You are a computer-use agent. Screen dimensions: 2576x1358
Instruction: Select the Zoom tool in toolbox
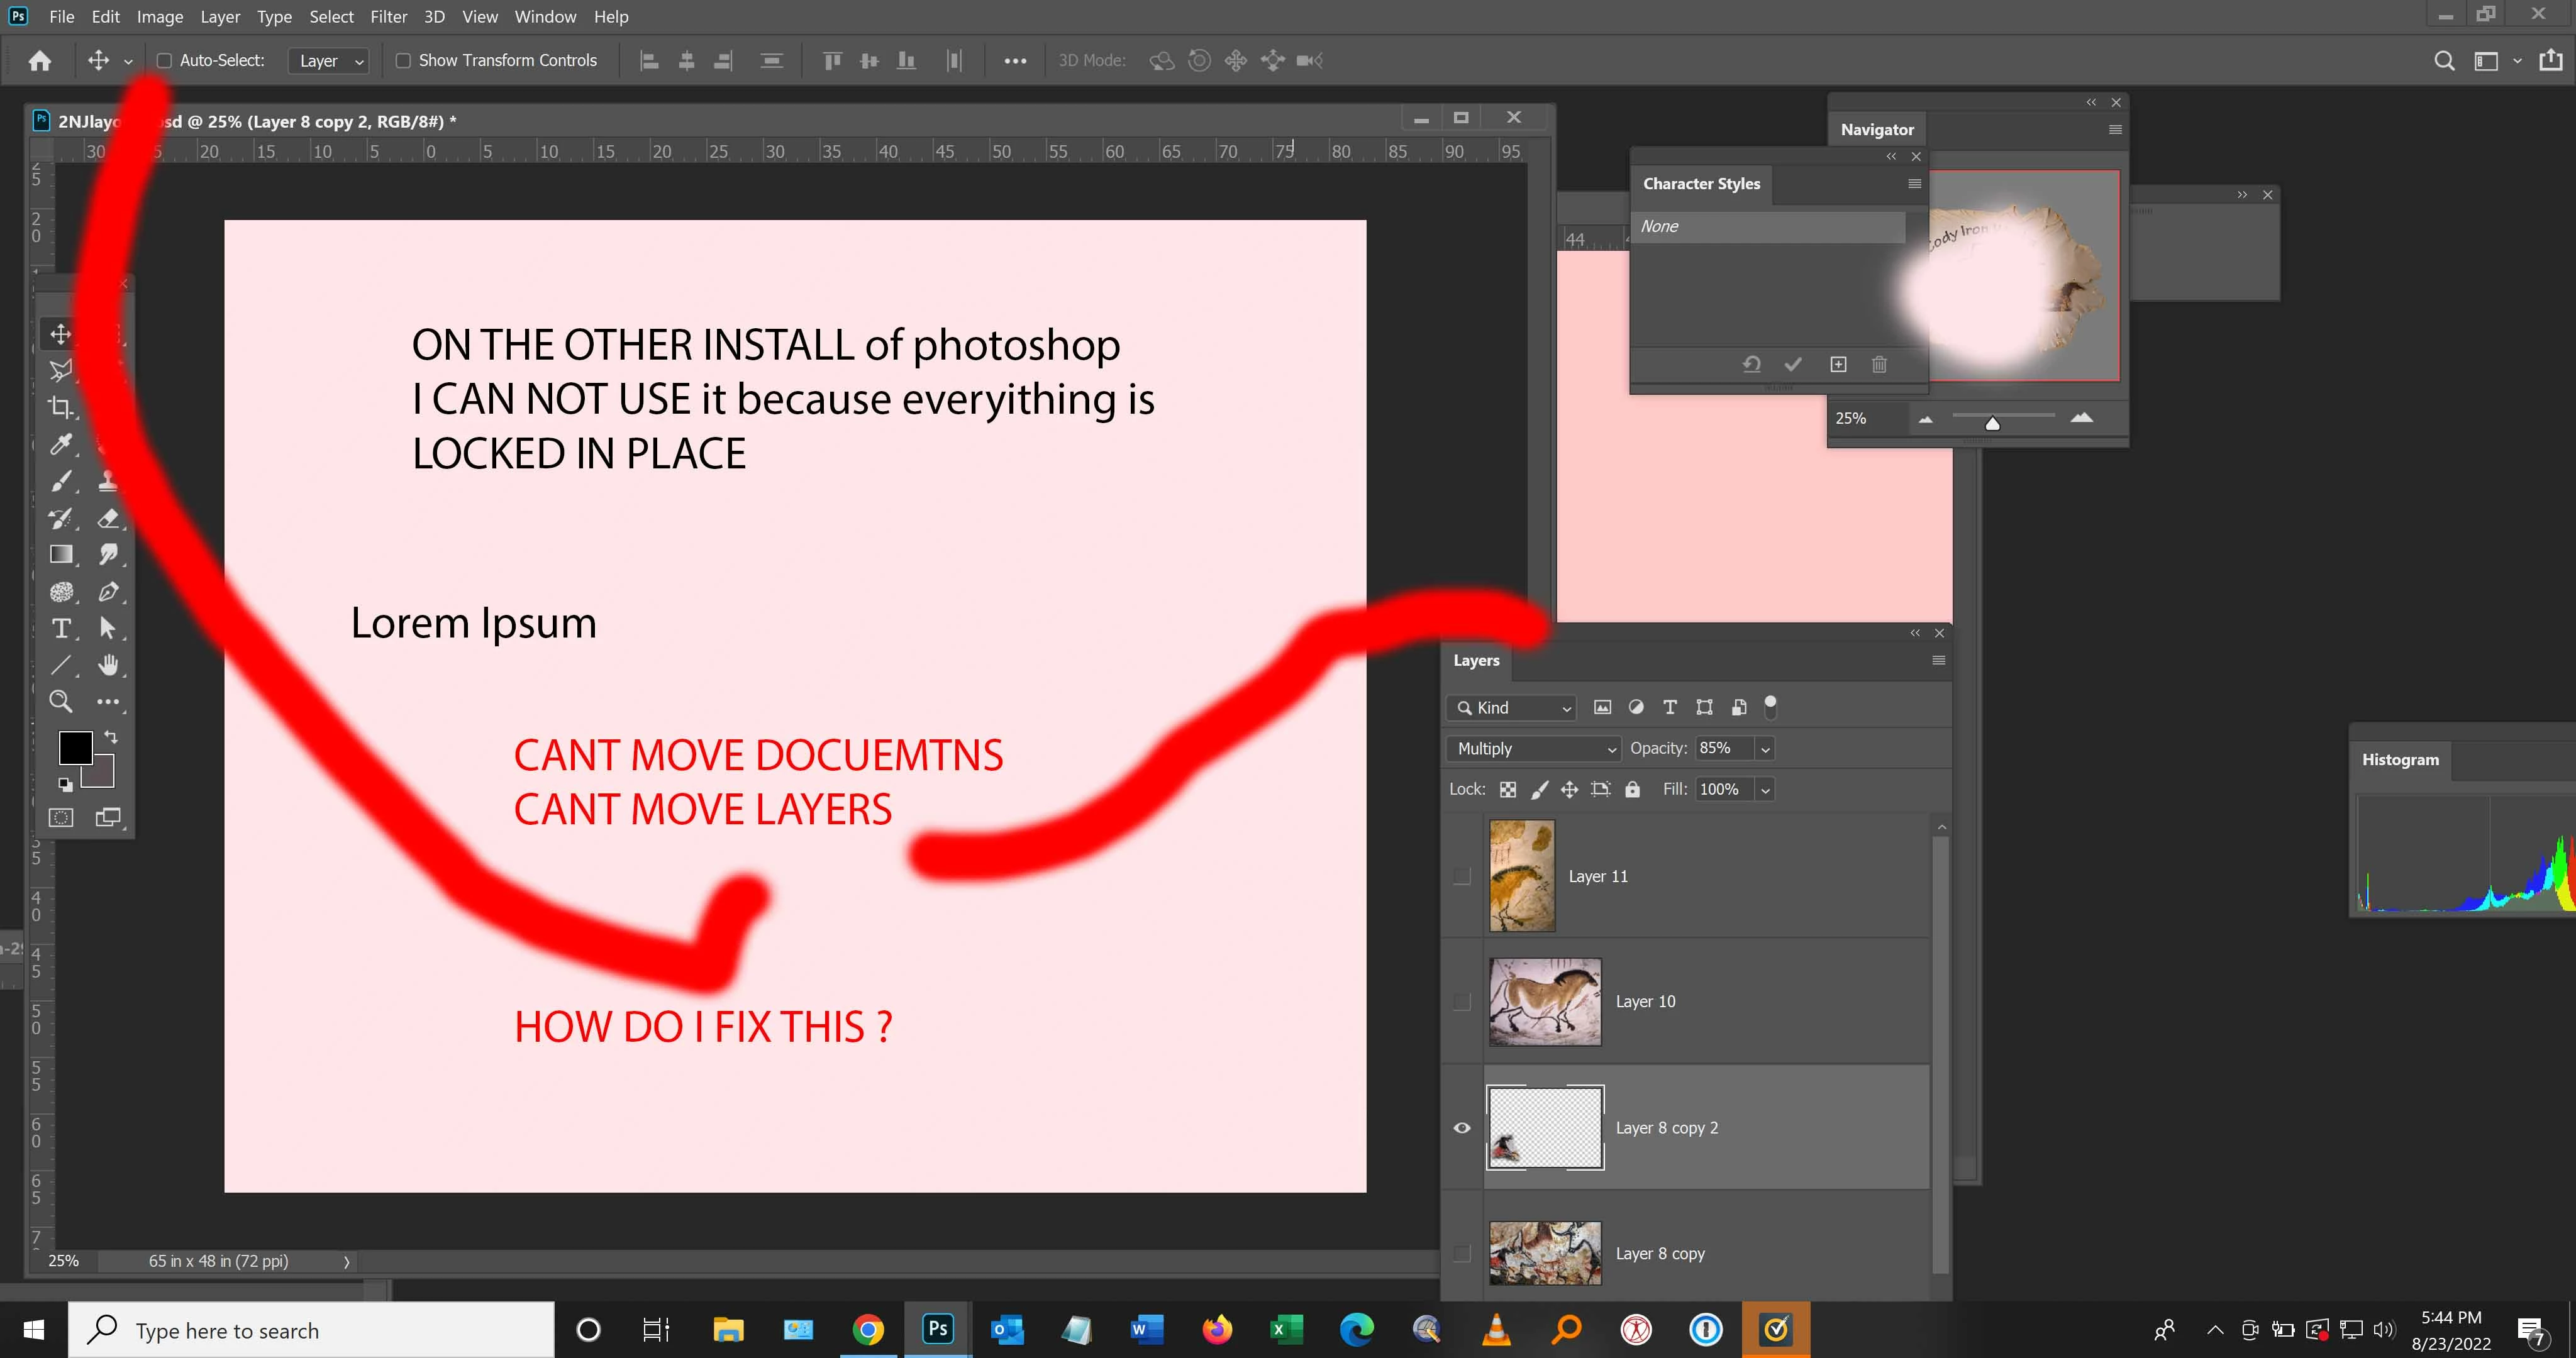click(x=61, y=701)
